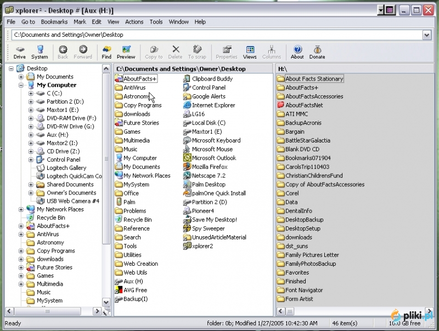Select Netscape 7.2 shortcut

pyautogui.click(x=204, y=175)
